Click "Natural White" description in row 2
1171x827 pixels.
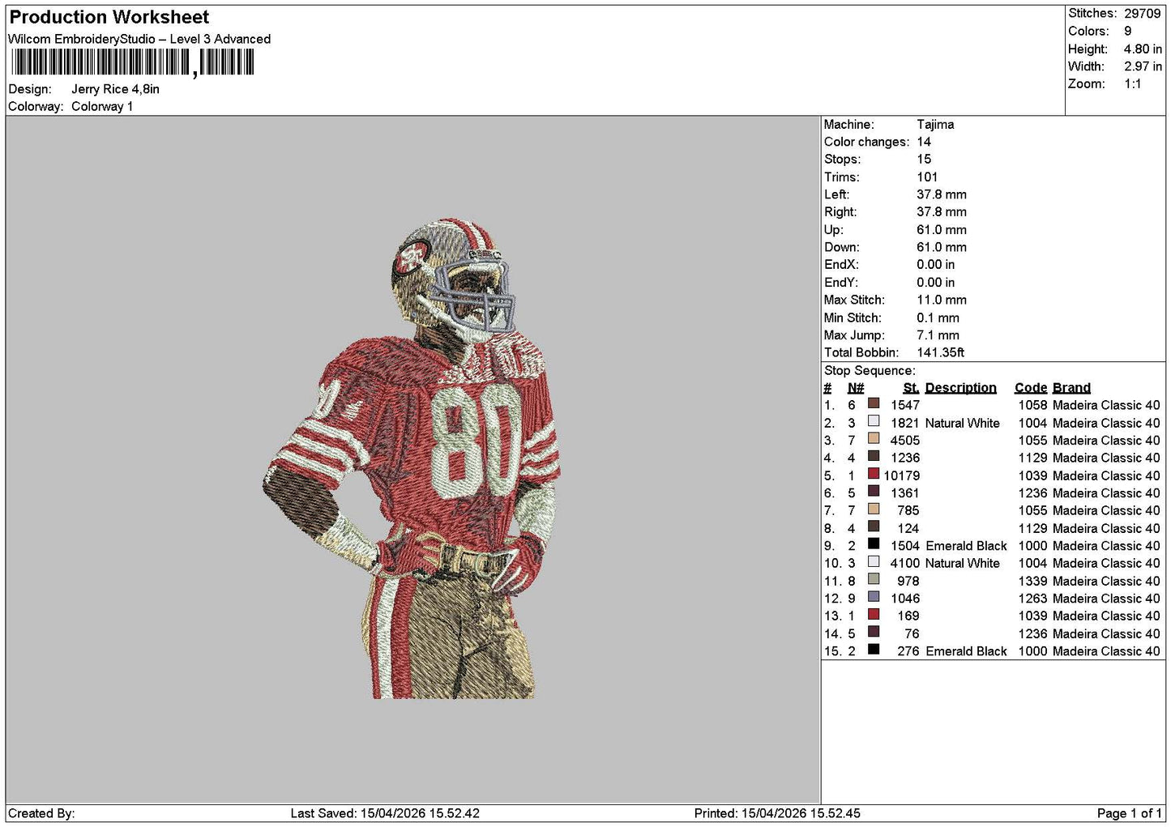(963, 423)
